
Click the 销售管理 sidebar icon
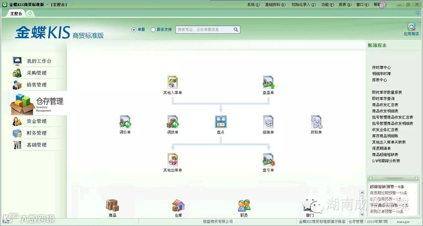click(17, 84)
